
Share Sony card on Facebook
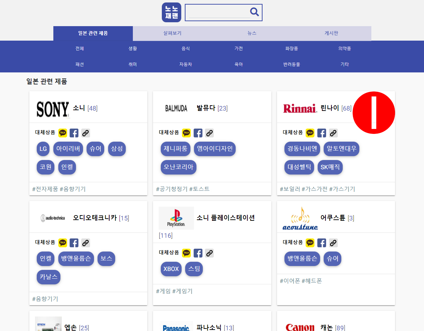74,133
